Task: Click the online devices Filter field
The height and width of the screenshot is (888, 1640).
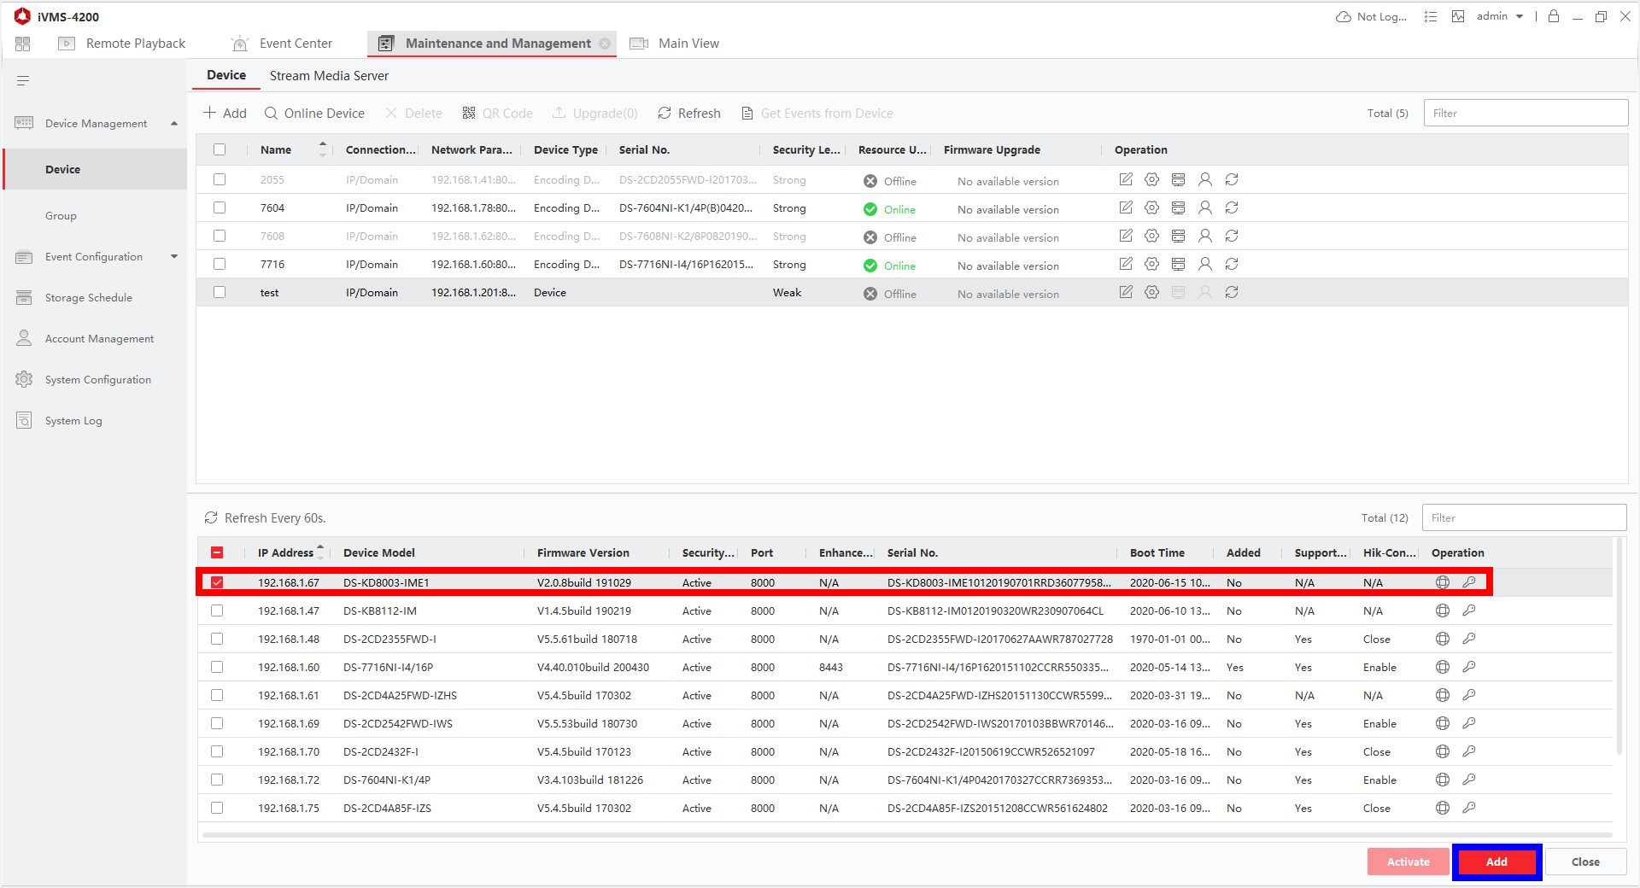Action: coord(1524,518)
